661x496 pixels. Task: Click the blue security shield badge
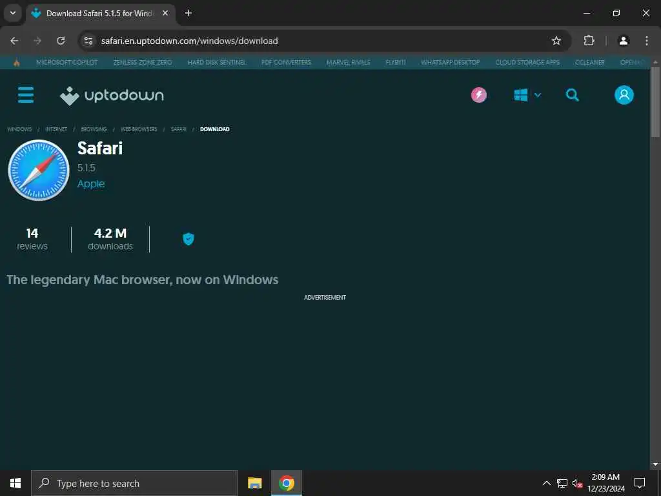188,239
